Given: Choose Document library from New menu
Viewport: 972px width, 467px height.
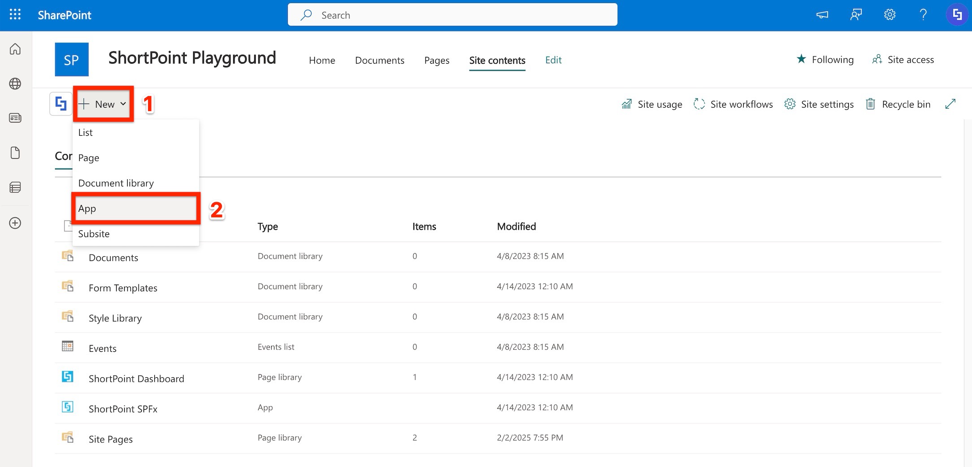Looking at the screenshot, I should (x=136, y=183).
